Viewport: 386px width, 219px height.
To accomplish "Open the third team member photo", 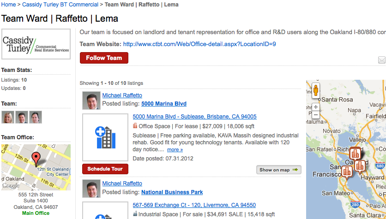I will [x=36, y=117].
